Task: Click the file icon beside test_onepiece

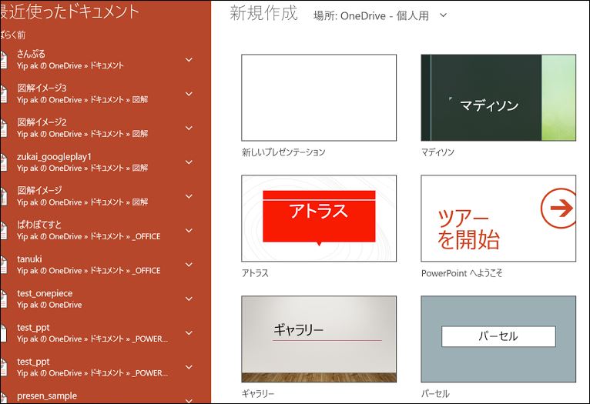Action: [3, 299]
